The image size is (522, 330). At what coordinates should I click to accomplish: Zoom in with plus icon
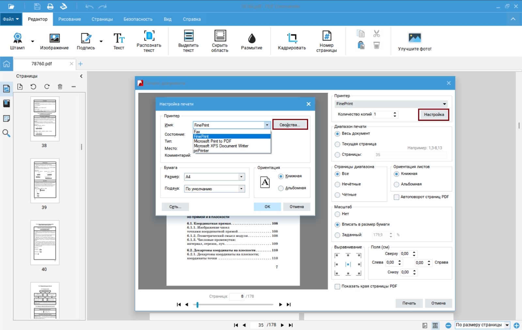tap(516, 325)
